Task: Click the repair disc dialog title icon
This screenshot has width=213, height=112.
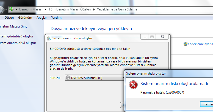Action: pyautogui.click(x=49, y=38)
